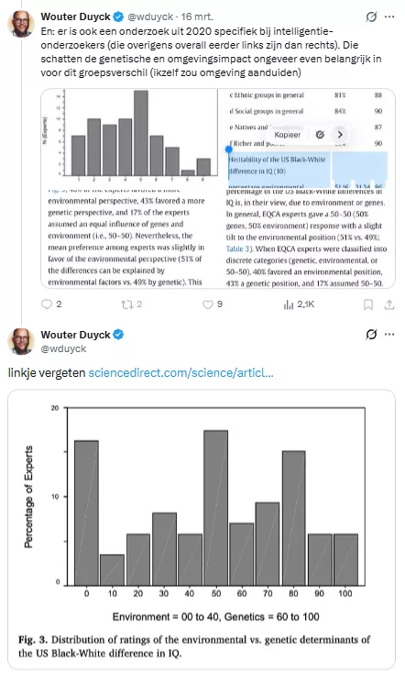Screen dimensions: 405x674
Task: Click the 16 mrt. timestamp
Action: coord(197,17)
